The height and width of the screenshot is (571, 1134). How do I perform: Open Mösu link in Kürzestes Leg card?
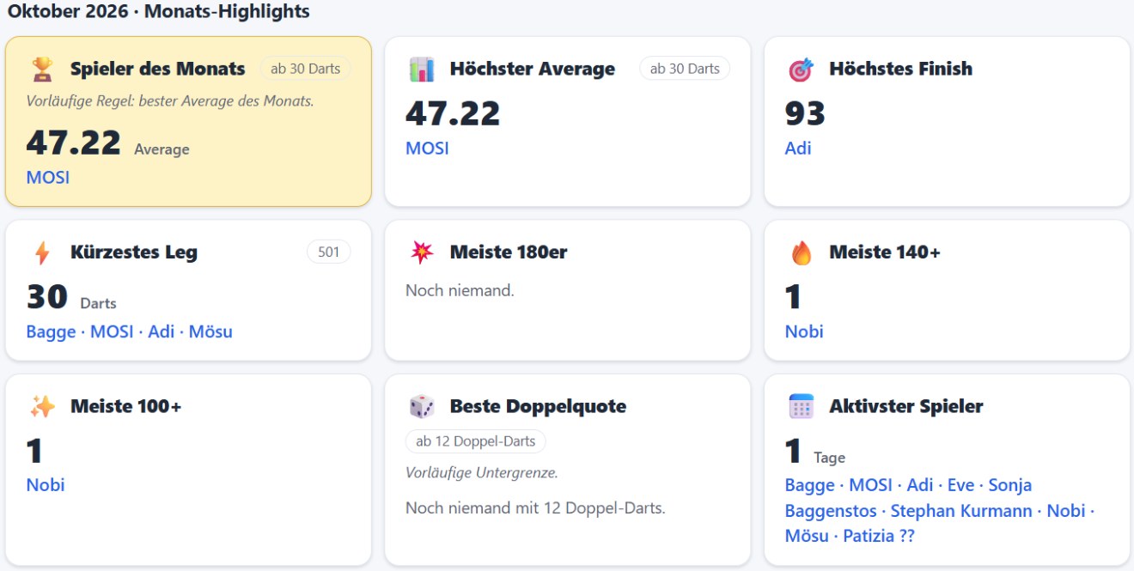click(210, 331)
